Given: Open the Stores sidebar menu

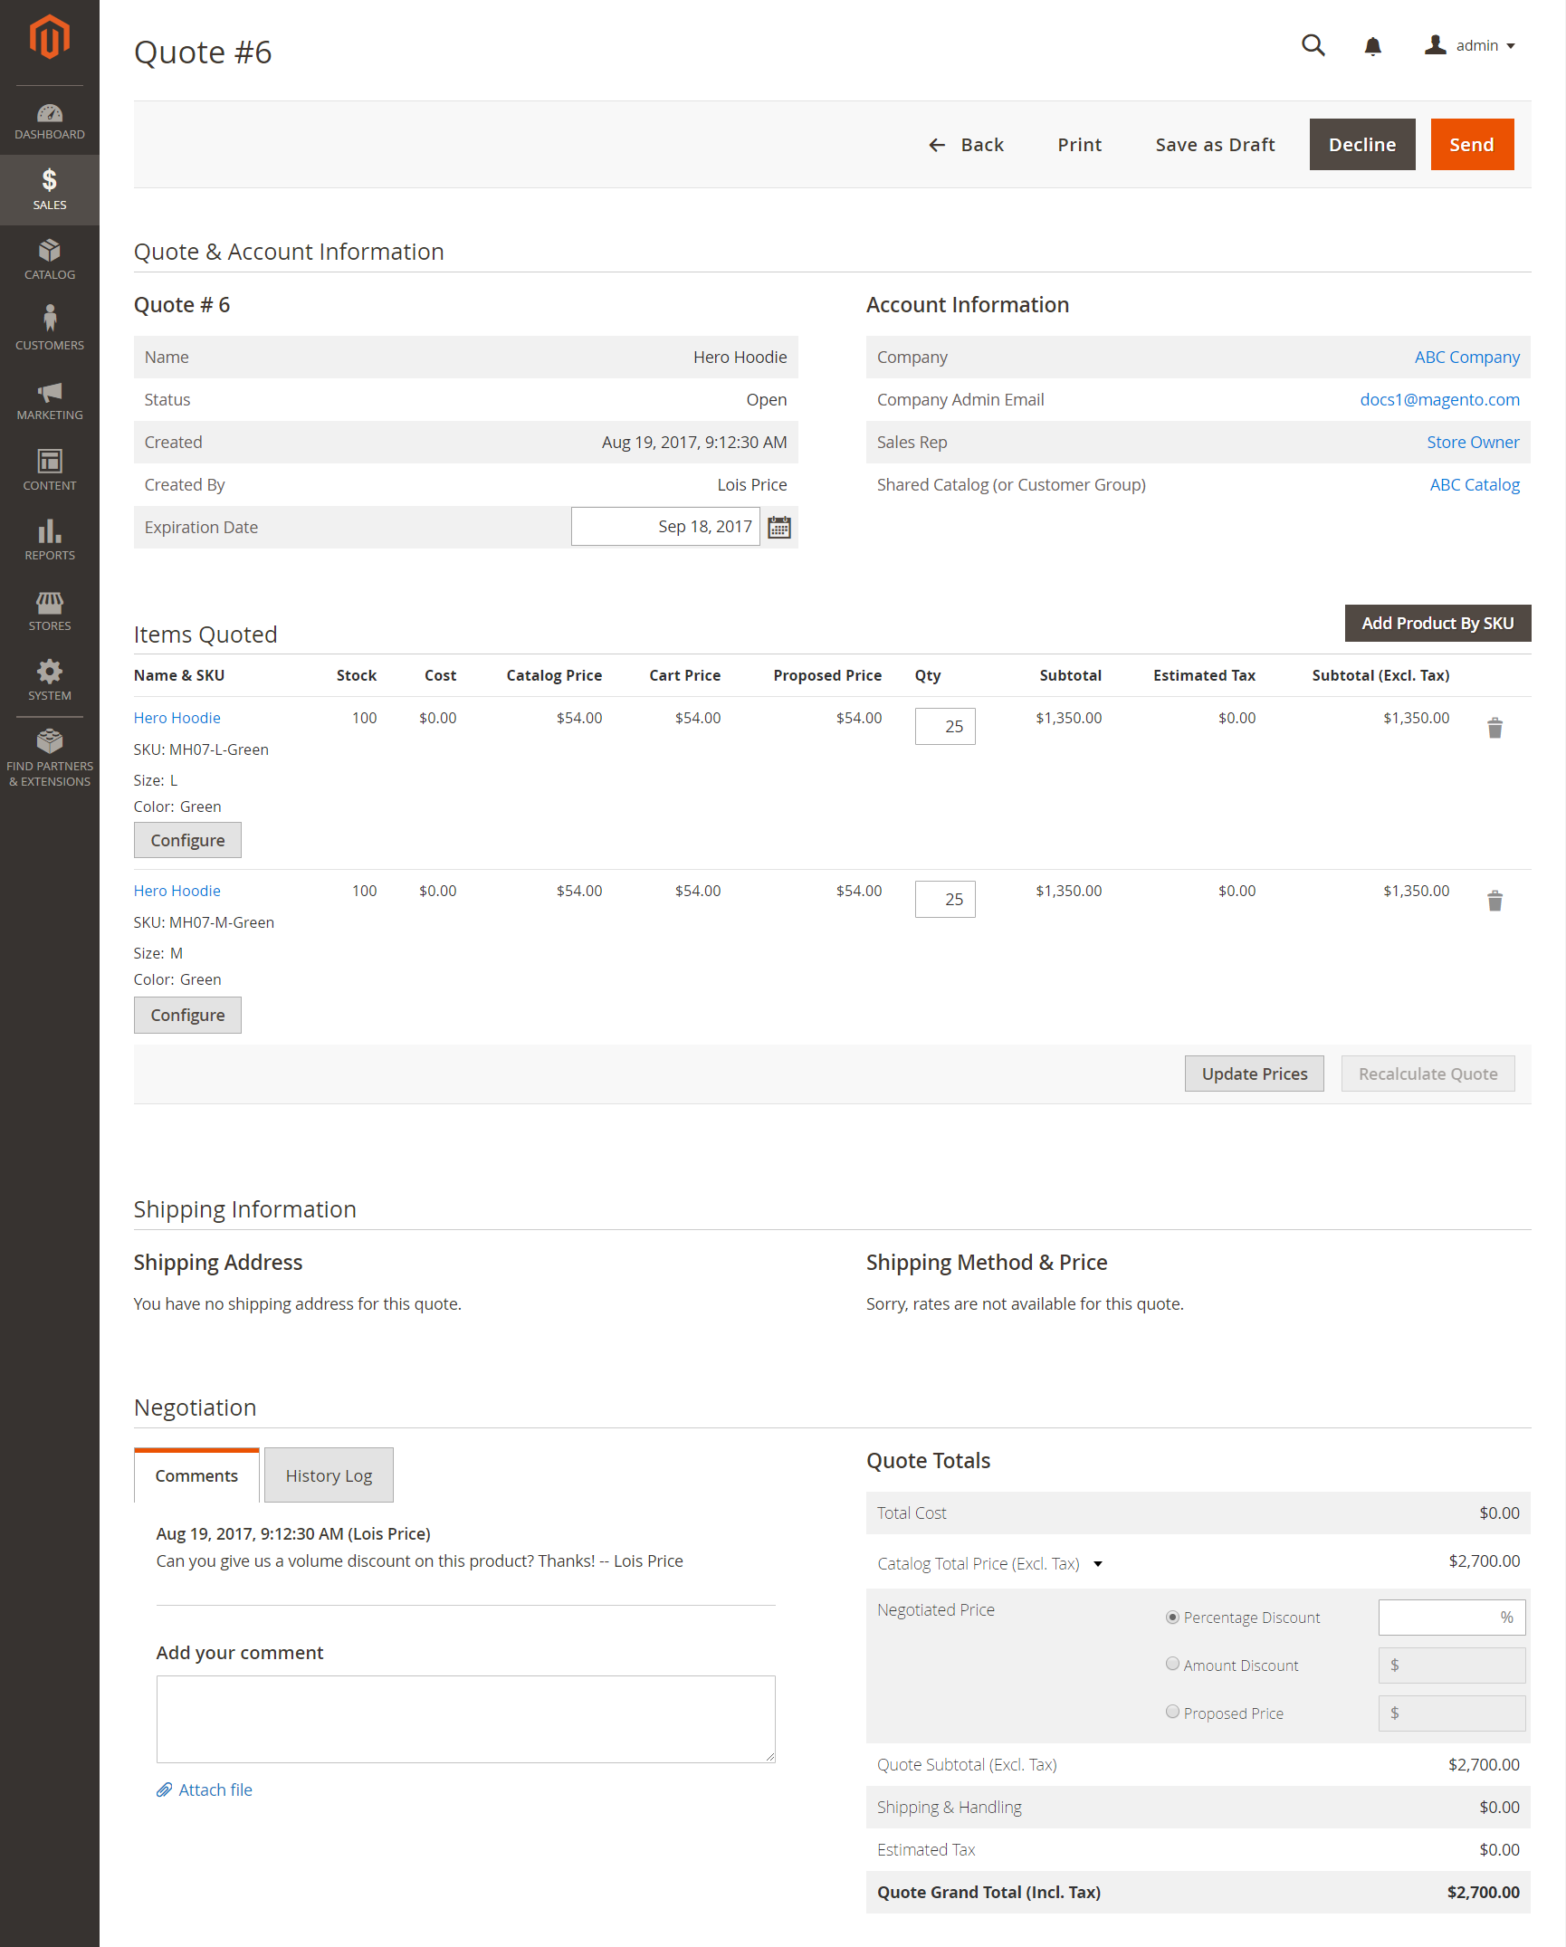Looking at the screenshot, I should (x=50, y=610).
